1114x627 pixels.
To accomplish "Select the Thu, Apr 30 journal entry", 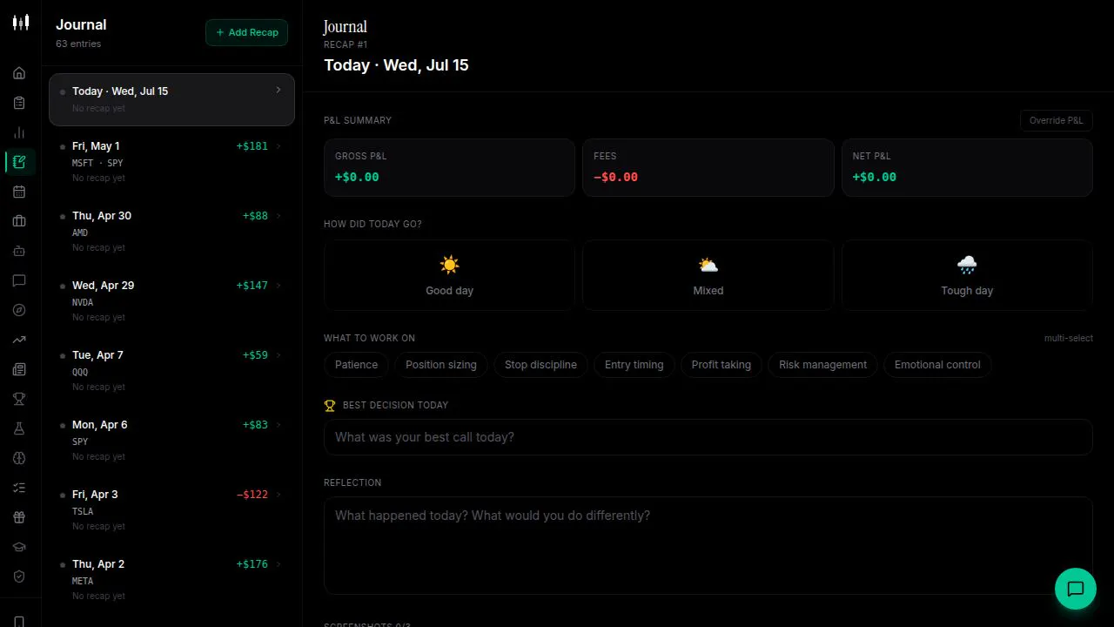I will coord(171,231).
